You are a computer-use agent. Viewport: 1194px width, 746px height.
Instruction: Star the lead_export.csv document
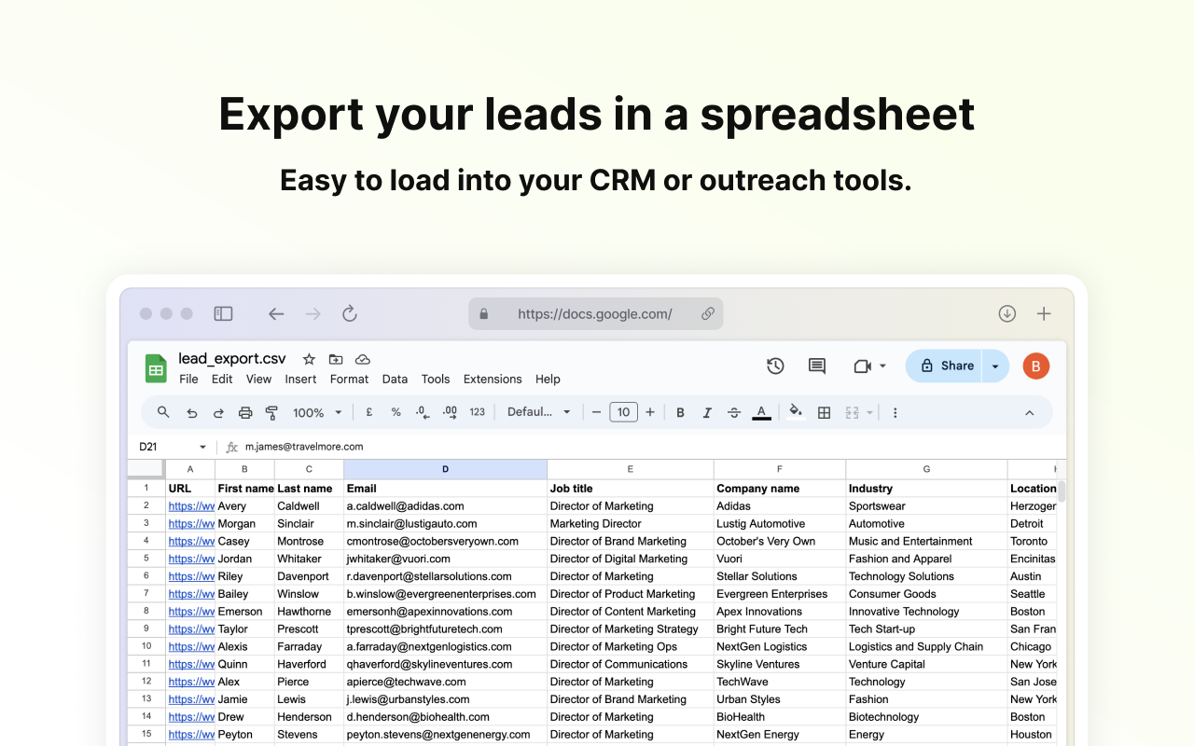(x=309, y=359)
